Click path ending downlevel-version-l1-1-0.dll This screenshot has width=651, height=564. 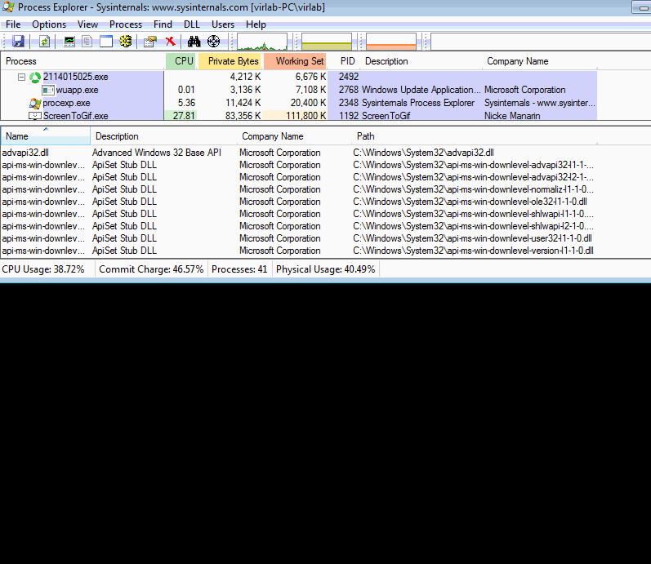point(473,251)
